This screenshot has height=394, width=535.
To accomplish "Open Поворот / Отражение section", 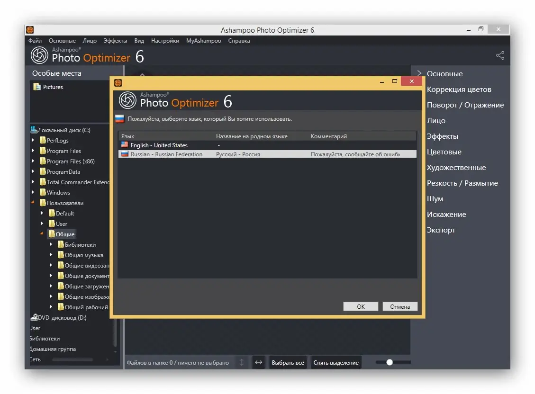I will [465, 105].
